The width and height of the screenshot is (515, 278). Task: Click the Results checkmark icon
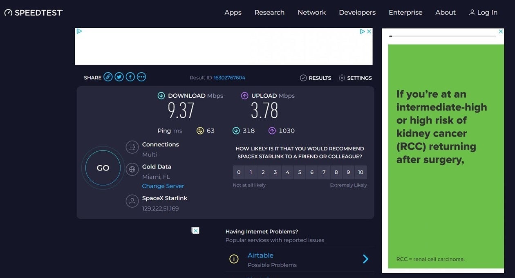click(x=303, y=78)
